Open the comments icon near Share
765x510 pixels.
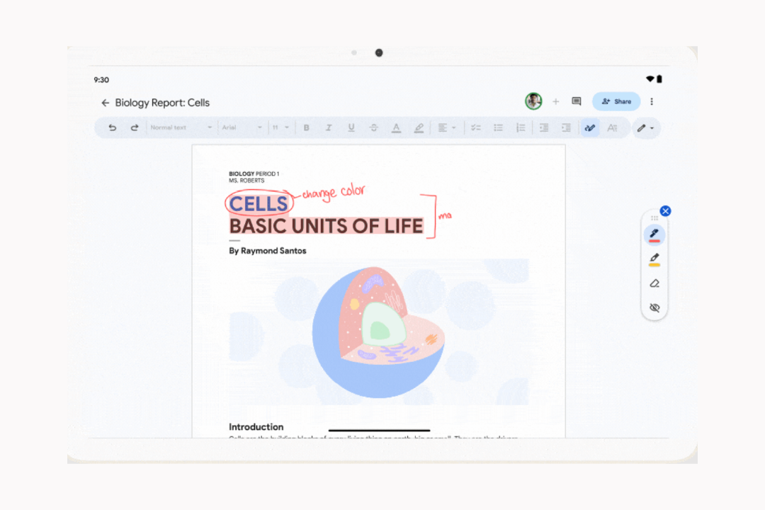point(577,102)
